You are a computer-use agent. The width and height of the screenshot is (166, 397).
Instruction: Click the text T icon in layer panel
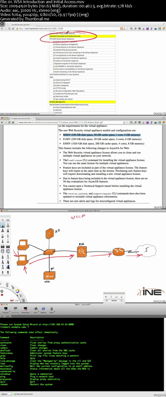pos(111,297)
